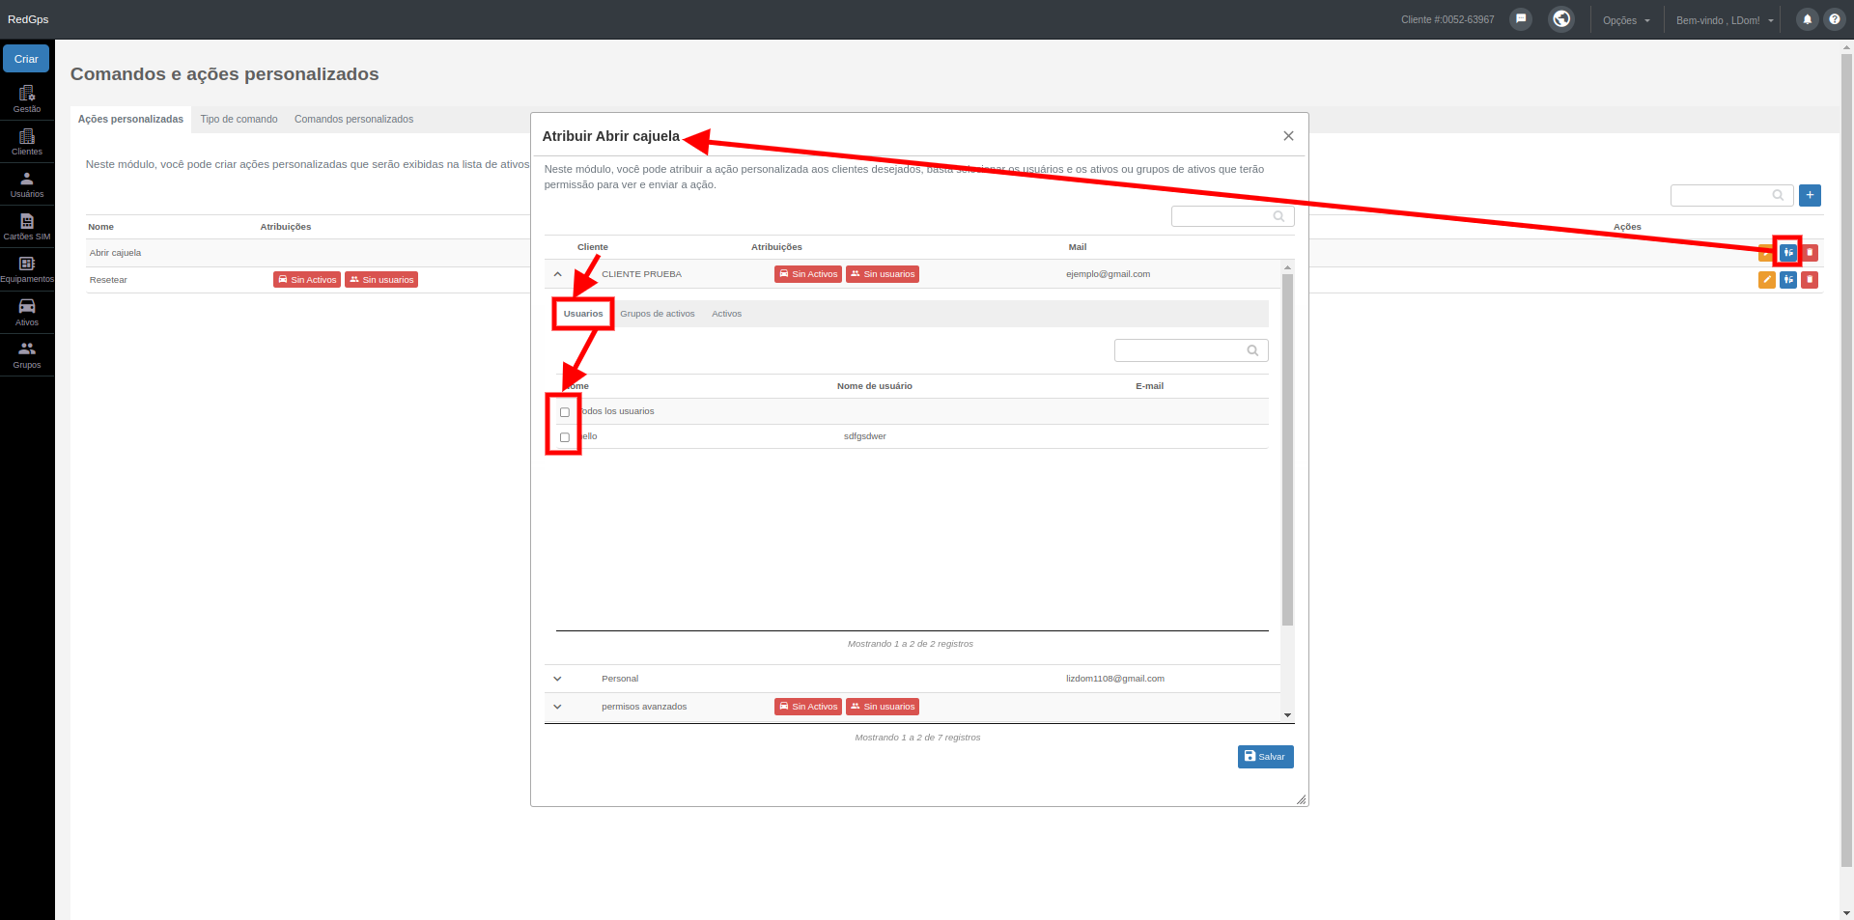The width and height of the screenshot is (1854, 920).
Task: Open Grupos in the left sidebar
Action: (x=27, y=354)
